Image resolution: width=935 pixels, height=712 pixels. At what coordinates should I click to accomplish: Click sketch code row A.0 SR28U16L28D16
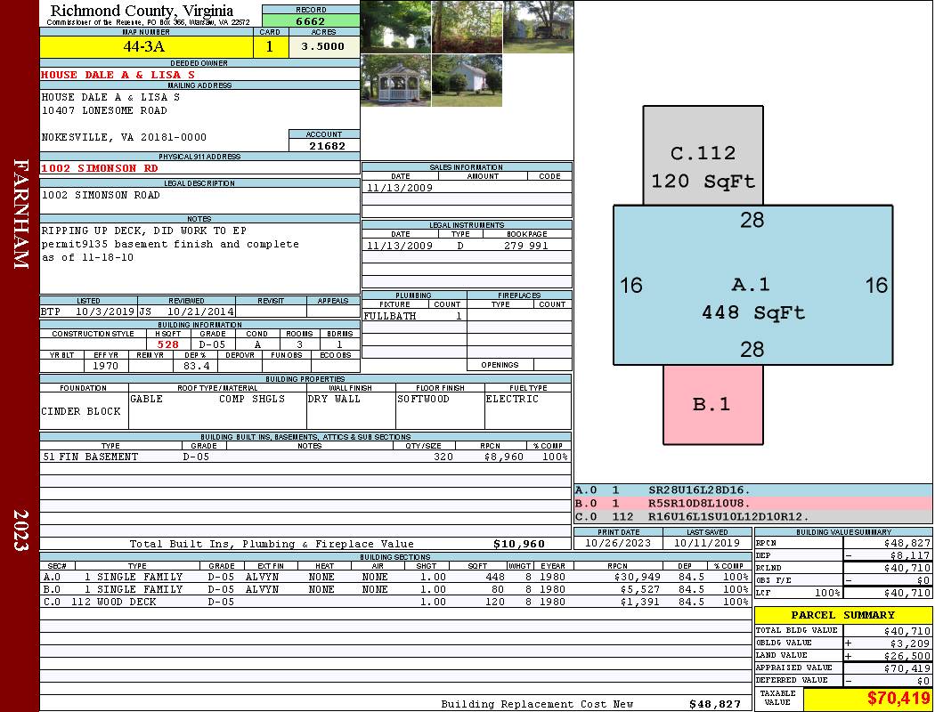coord(752,490)
